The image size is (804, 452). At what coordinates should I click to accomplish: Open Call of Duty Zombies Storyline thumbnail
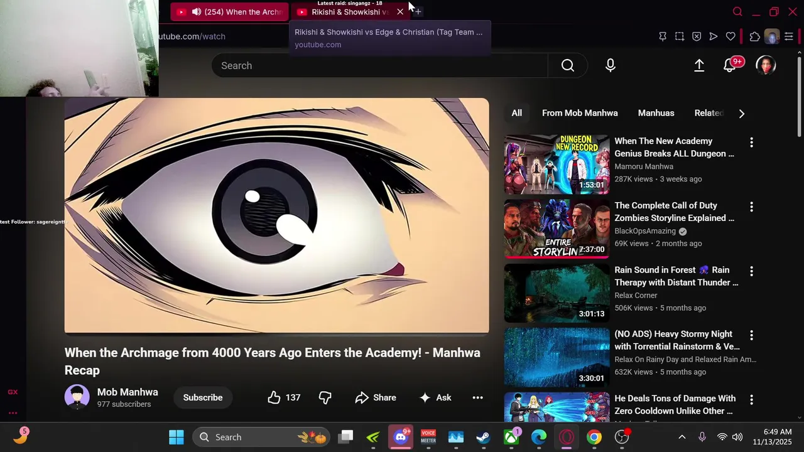click(x=557, y=229)
